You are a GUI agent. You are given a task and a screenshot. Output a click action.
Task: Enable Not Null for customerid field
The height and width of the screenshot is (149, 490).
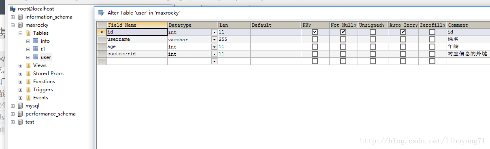click(x=343, y=54)
